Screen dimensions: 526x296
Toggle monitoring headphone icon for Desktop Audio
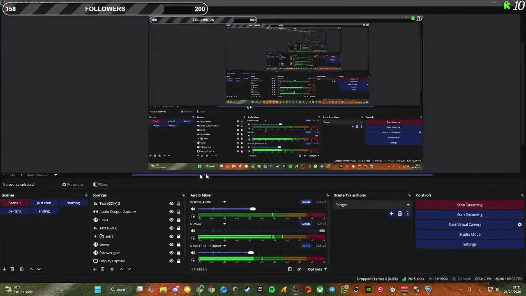pos(193,216)
